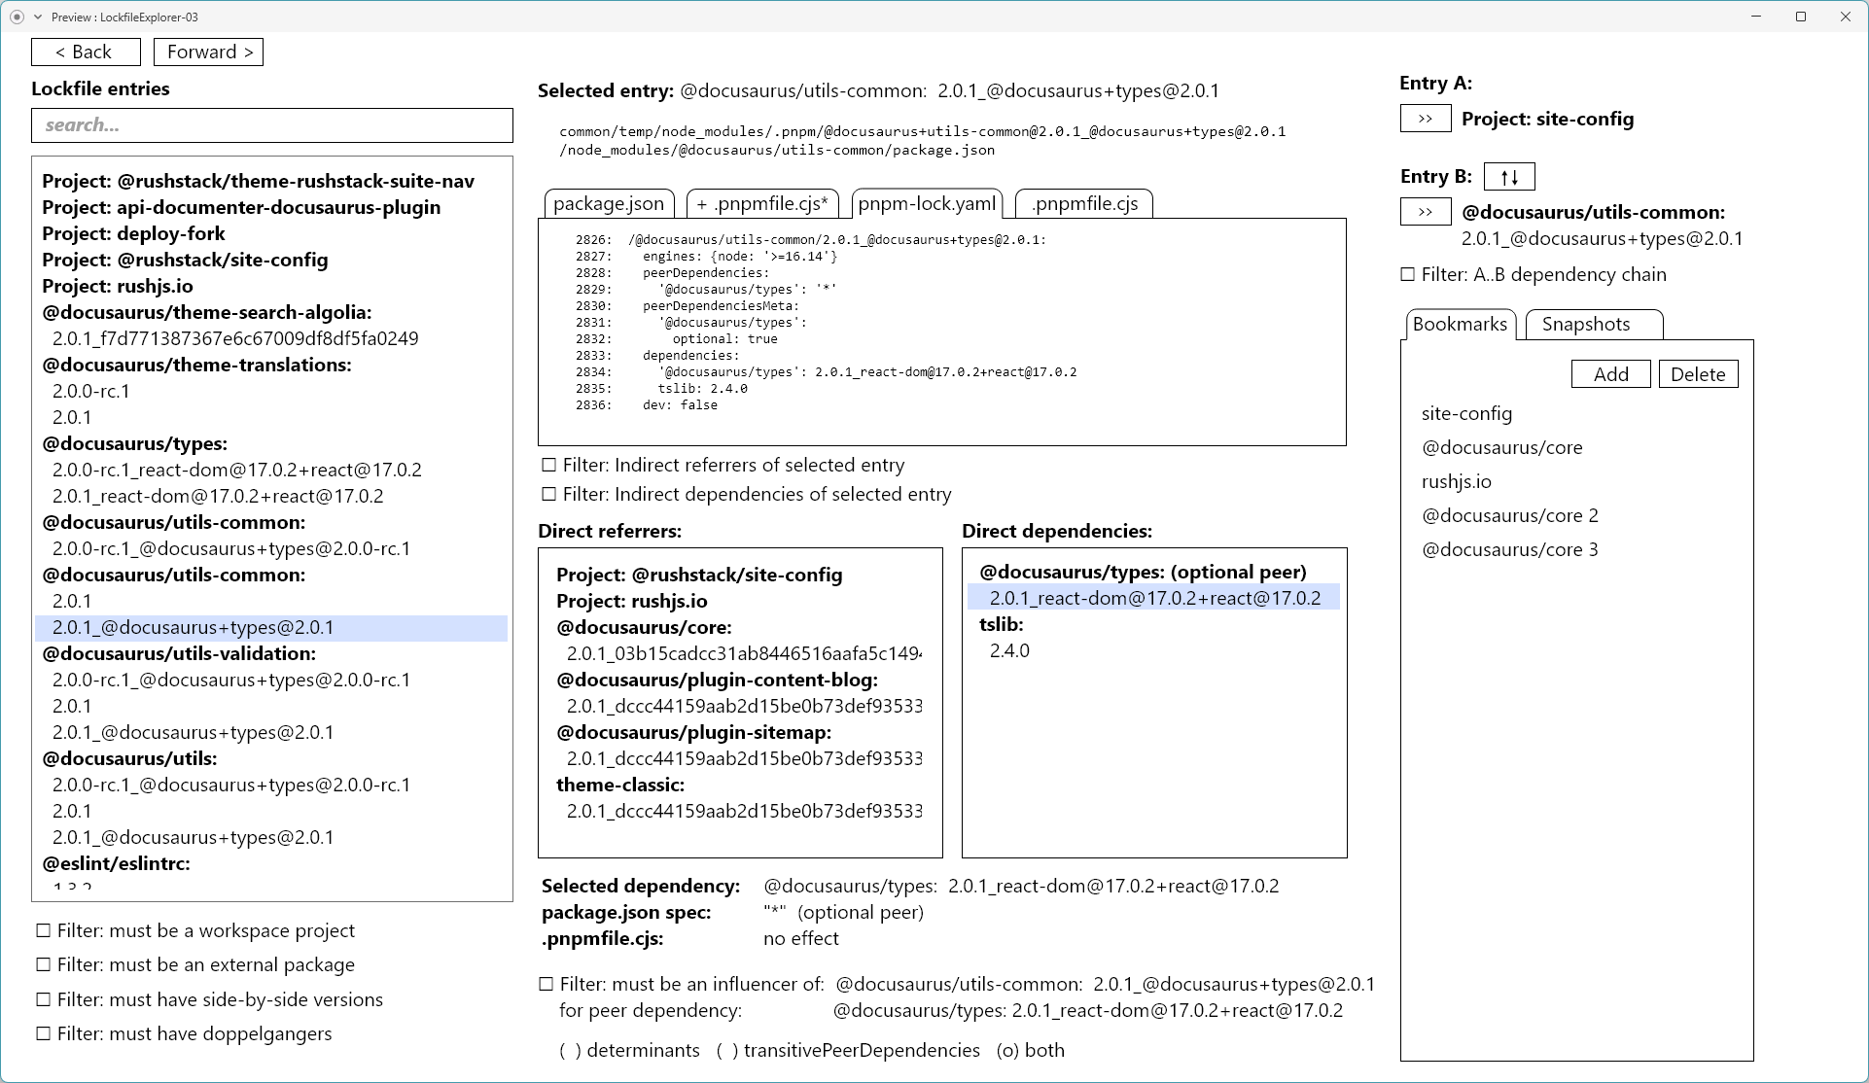
Task: Check Filter: must be an influencer of
Action: [x=547, y=984]
